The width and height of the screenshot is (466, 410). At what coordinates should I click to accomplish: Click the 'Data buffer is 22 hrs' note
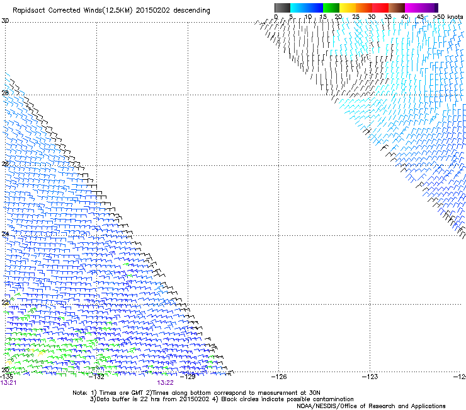tap(149, 399)
